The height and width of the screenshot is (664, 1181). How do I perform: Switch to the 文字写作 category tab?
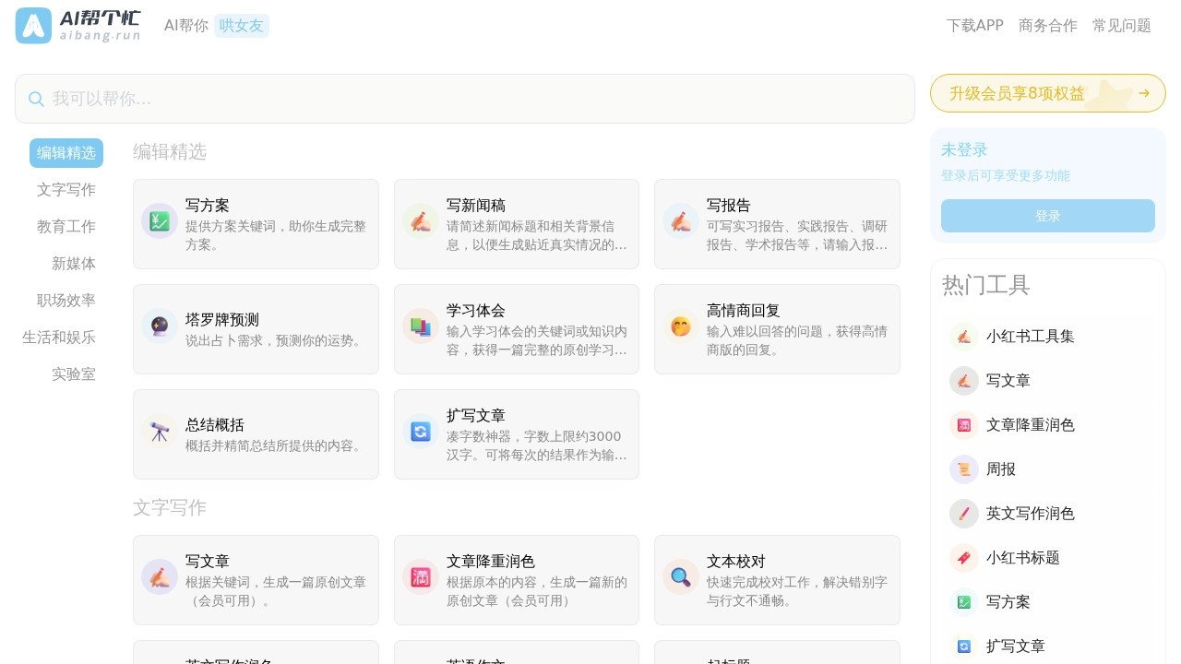[x=66, y=190]
